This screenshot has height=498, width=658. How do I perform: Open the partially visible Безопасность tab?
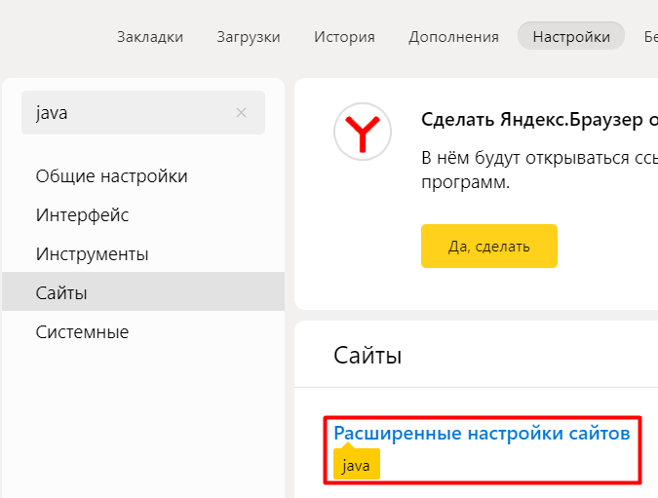[x=650, y=37]
